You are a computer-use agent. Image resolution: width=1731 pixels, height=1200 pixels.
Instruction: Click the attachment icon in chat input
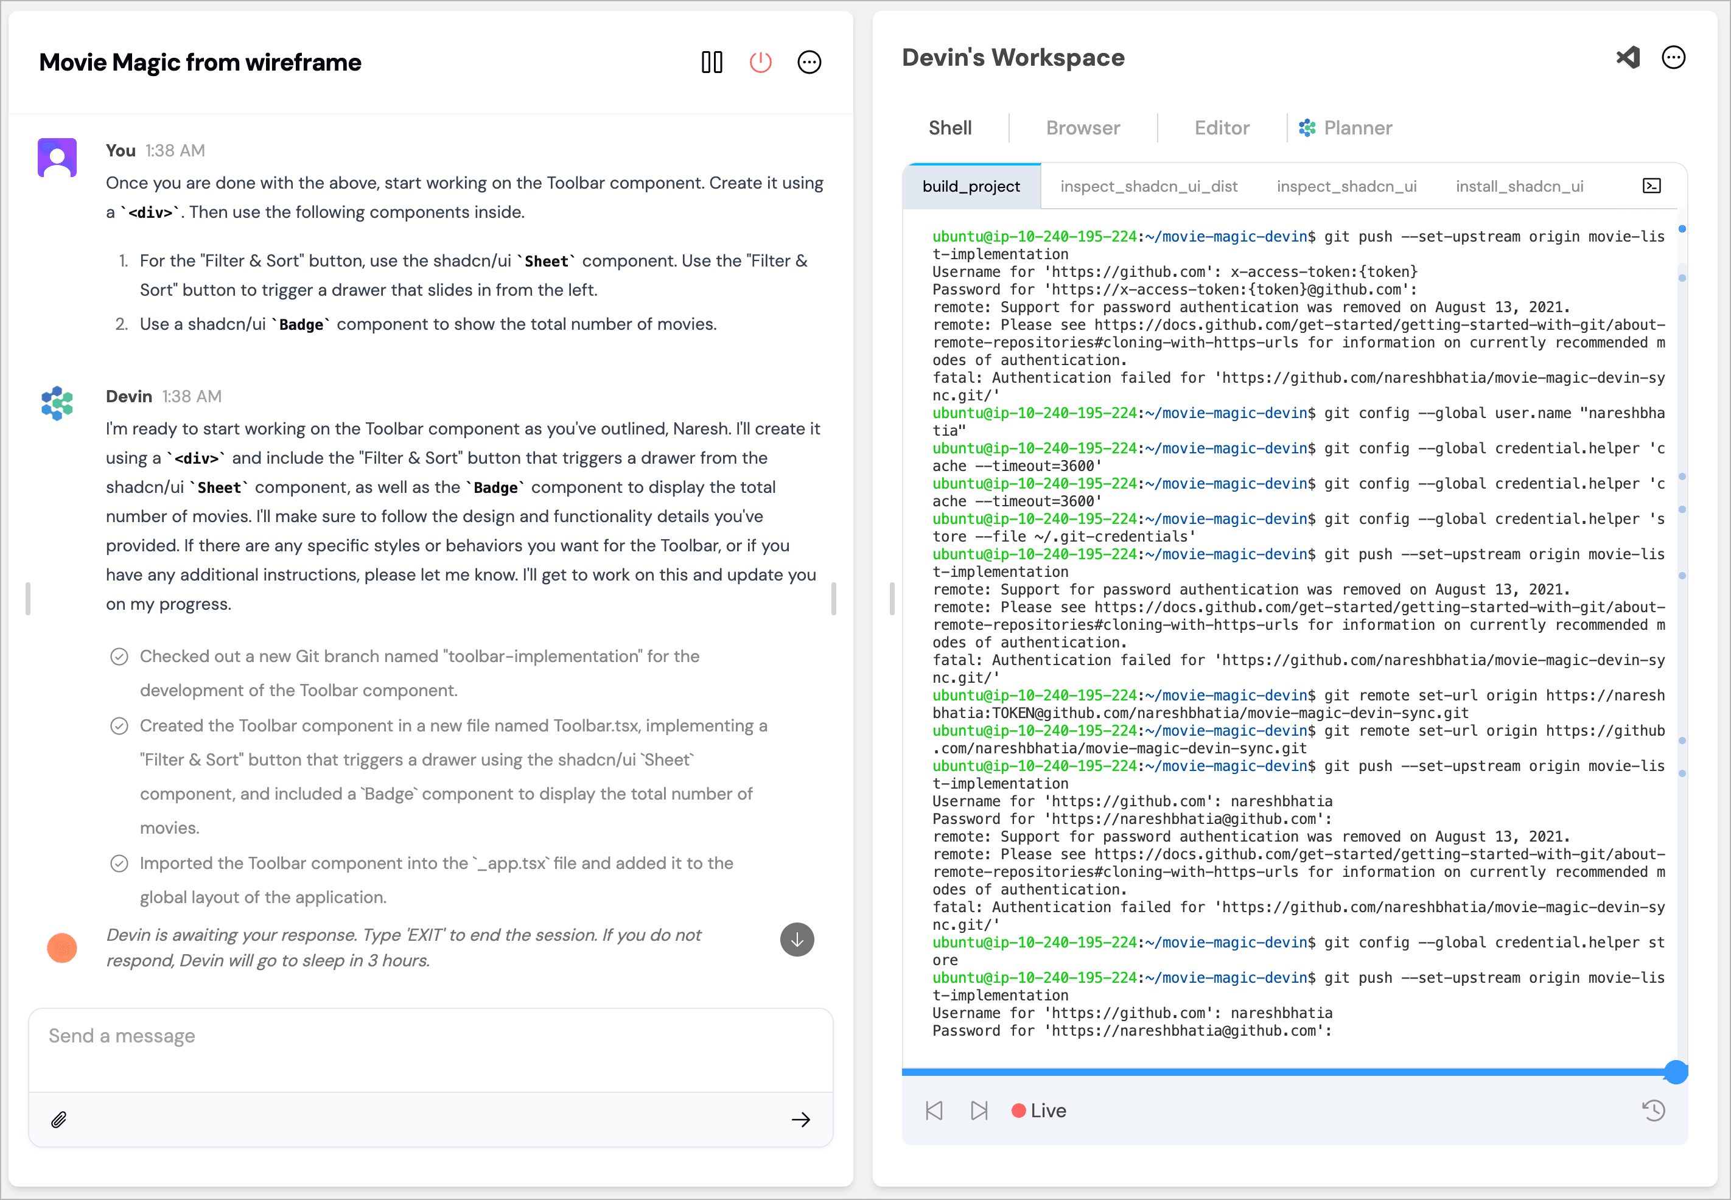point(59,1120)
